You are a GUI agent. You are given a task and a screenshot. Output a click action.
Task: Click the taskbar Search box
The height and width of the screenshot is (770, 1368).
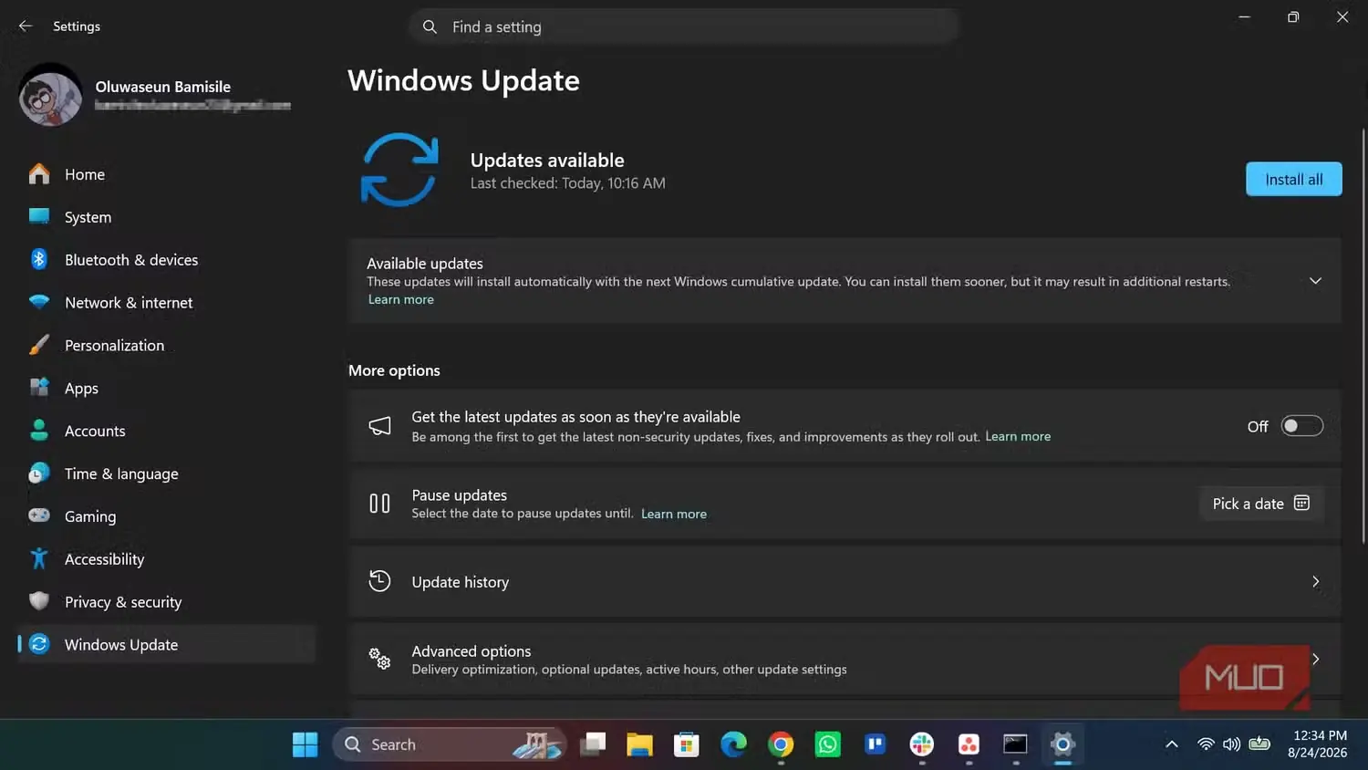click(450, 745)
